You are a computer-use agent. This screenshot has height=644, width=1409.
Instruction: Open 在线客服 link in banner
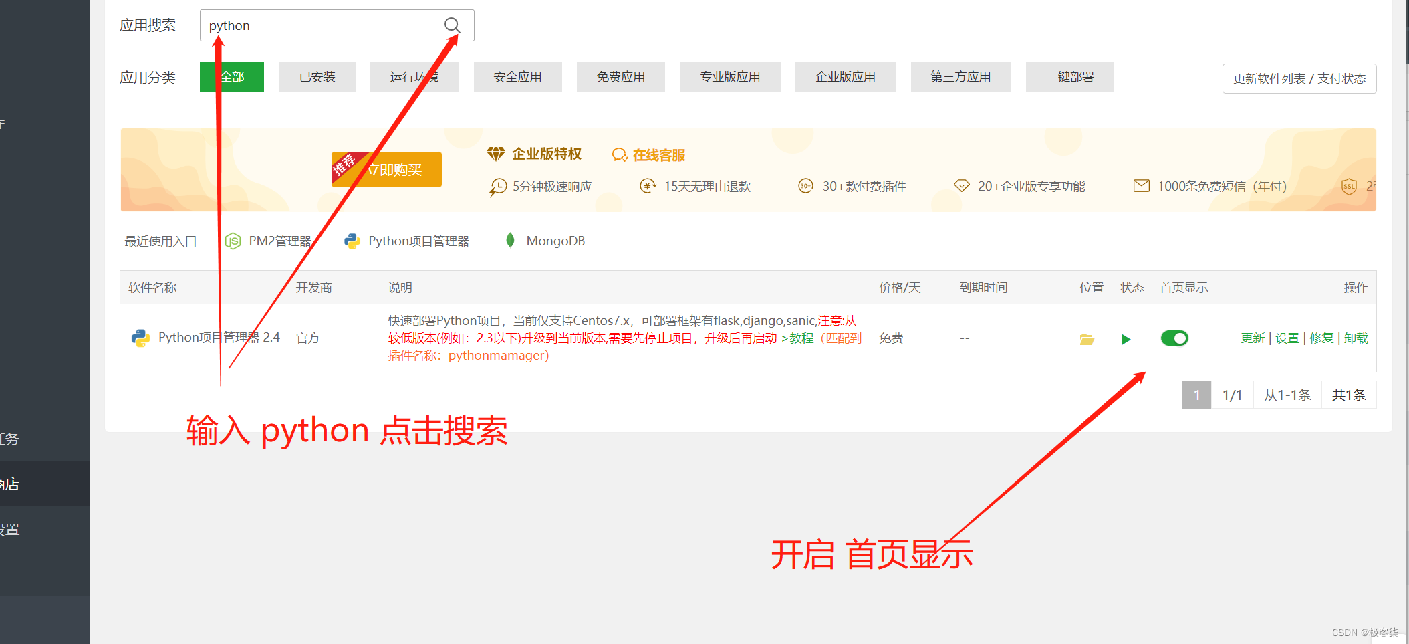(x=659, y=155)
